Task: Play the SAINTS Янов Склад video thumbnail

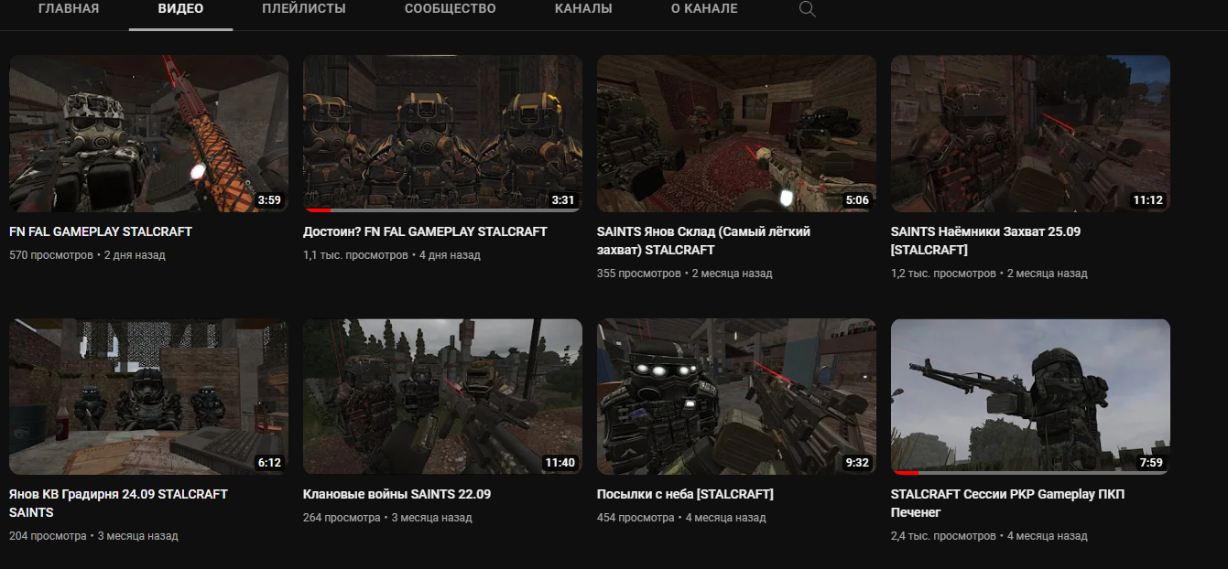Action: (736, 134)
